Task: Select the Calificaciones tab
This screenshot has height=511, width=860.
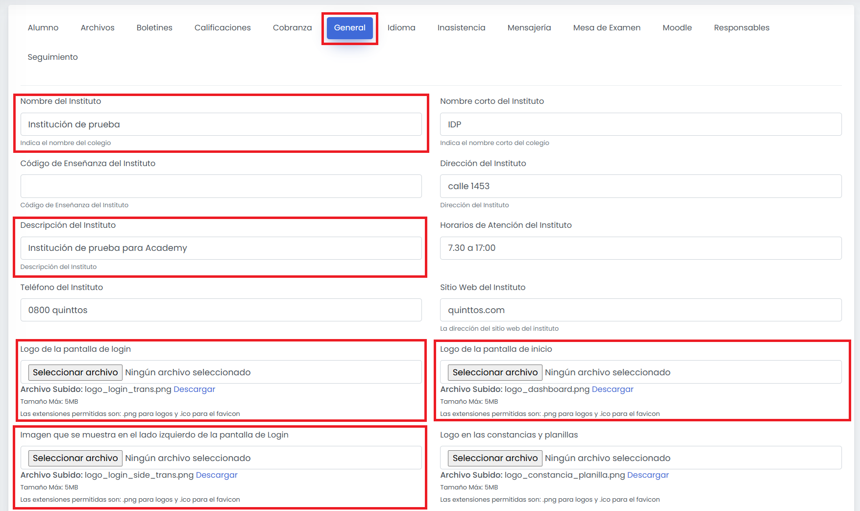Action: 222,28
